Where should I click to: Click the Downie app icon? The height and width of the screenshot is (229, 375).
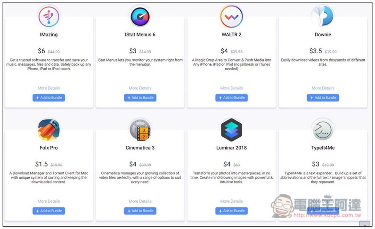coord(323,16)
